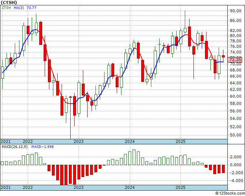Click the 86.00 price axis label
The height and width of the screenshot is (196, 245).
click(x=236, y=20)
